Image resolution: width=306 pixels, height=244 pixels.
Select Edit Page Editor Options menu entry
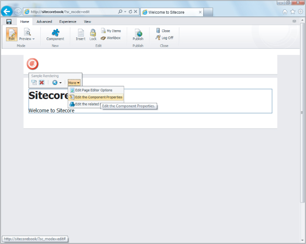coord(93,90)
